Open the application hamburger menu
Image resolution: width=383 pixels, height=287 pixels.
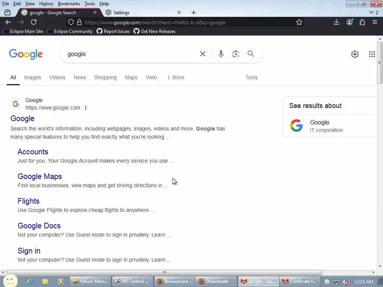(x=375, y=22)
